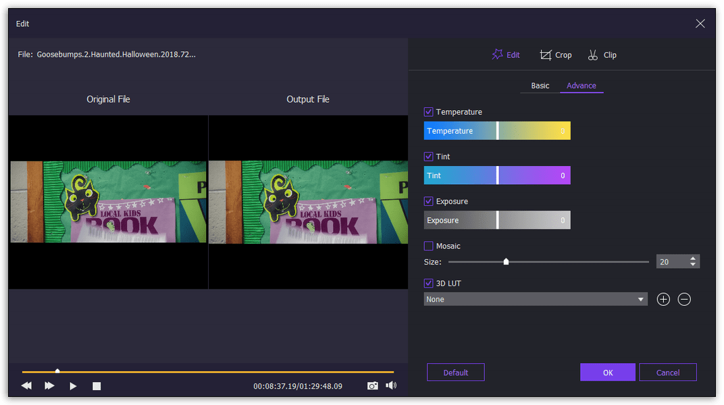Rewind playback with the double-left arrow icon
Viewport: 724px width, 405px height.
26,385
